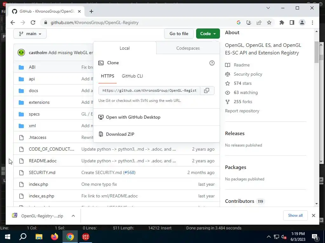325x243 pixels.
Task: Open a new browser tab
Action: (91, 11)
